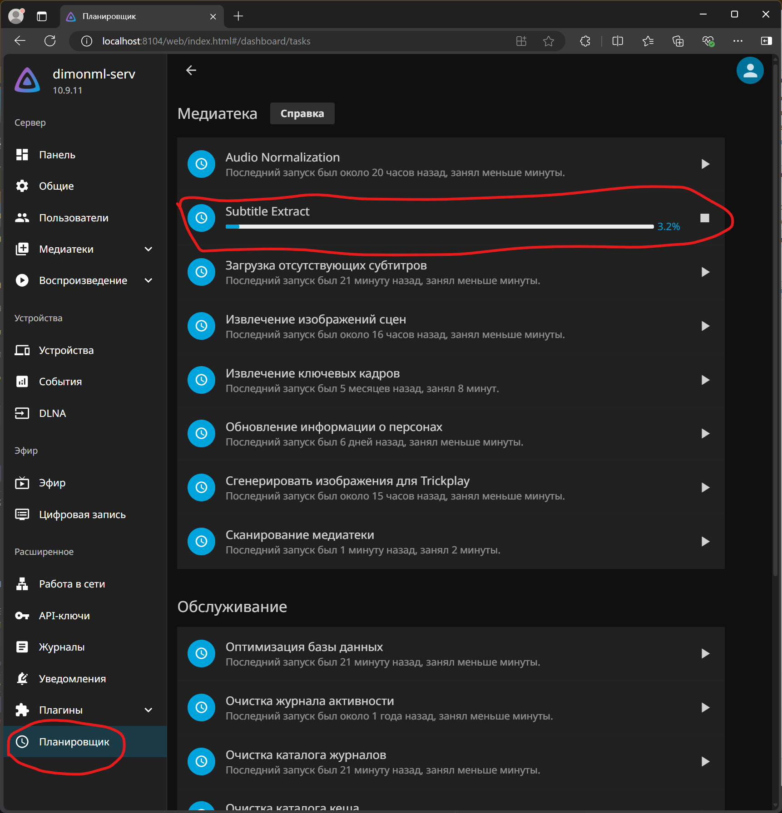Screen dimensions: 782x813
Task: Go back using the page back arrow
Action: pos(191,70)
